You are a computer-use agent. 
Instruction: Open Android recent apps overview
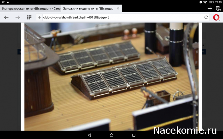134,135
